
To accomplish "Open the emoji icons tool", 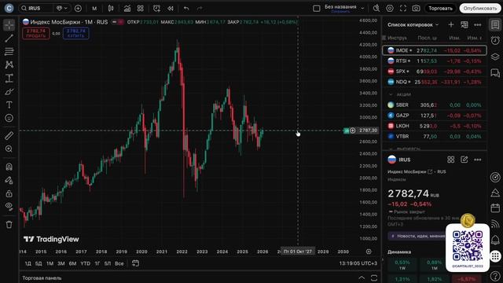I will [9, 118].
